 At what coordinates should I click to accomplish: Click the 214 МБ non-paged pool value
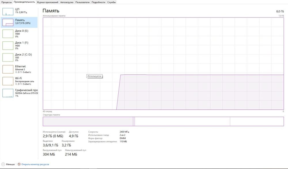(x=71, y=154)
